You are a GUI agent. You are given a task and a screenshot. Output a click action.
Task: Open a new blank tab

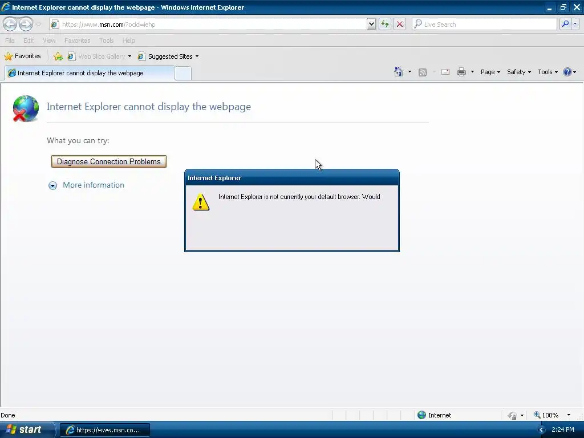(x=183, y=74)
